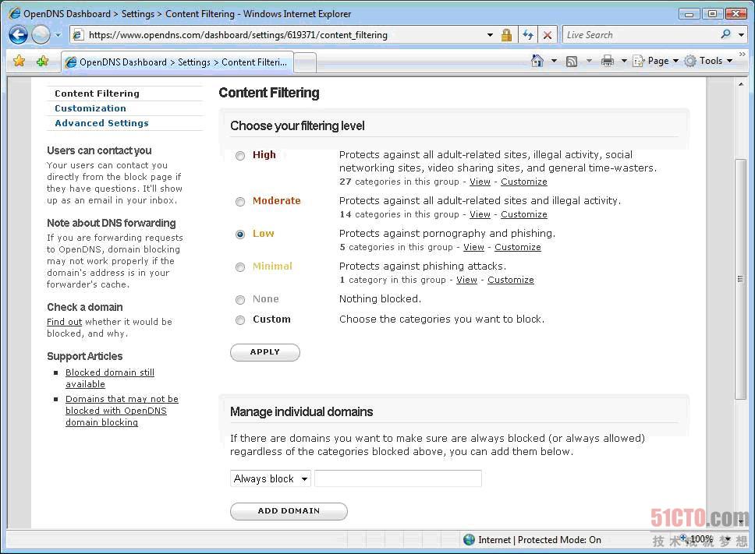Image resolution: width=755 pixels, height=554 pixels.
Task: Click the Live Search magnifier icon
Action: 725,34
